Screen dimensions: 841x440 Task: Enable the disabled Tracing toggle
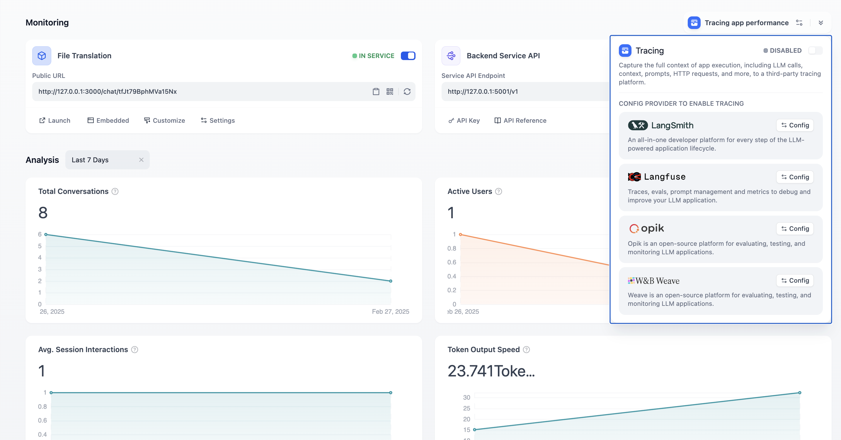815,51
